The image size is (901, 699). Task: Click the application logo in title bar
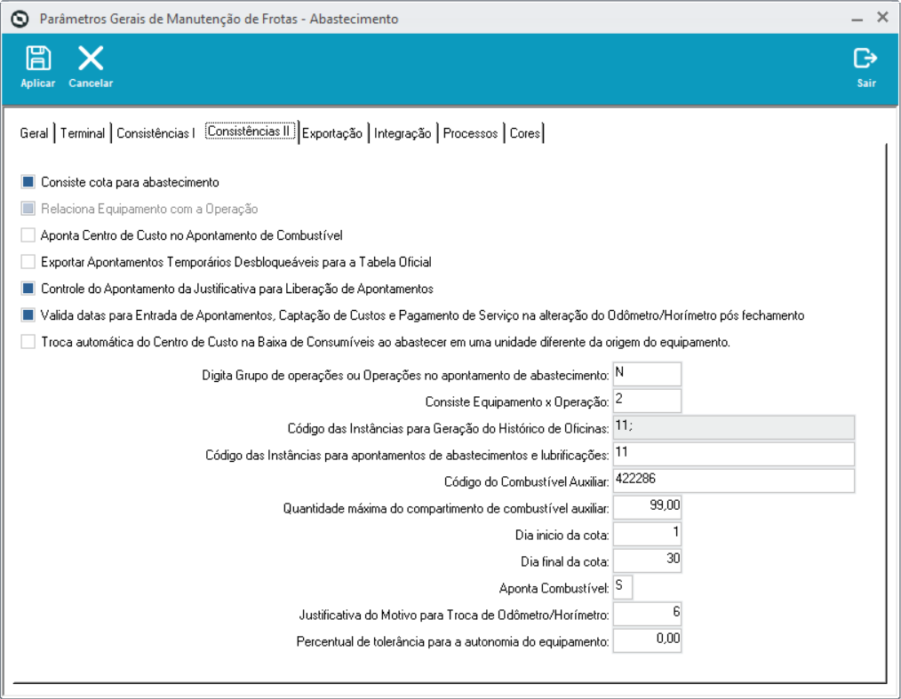pos(20,19)
